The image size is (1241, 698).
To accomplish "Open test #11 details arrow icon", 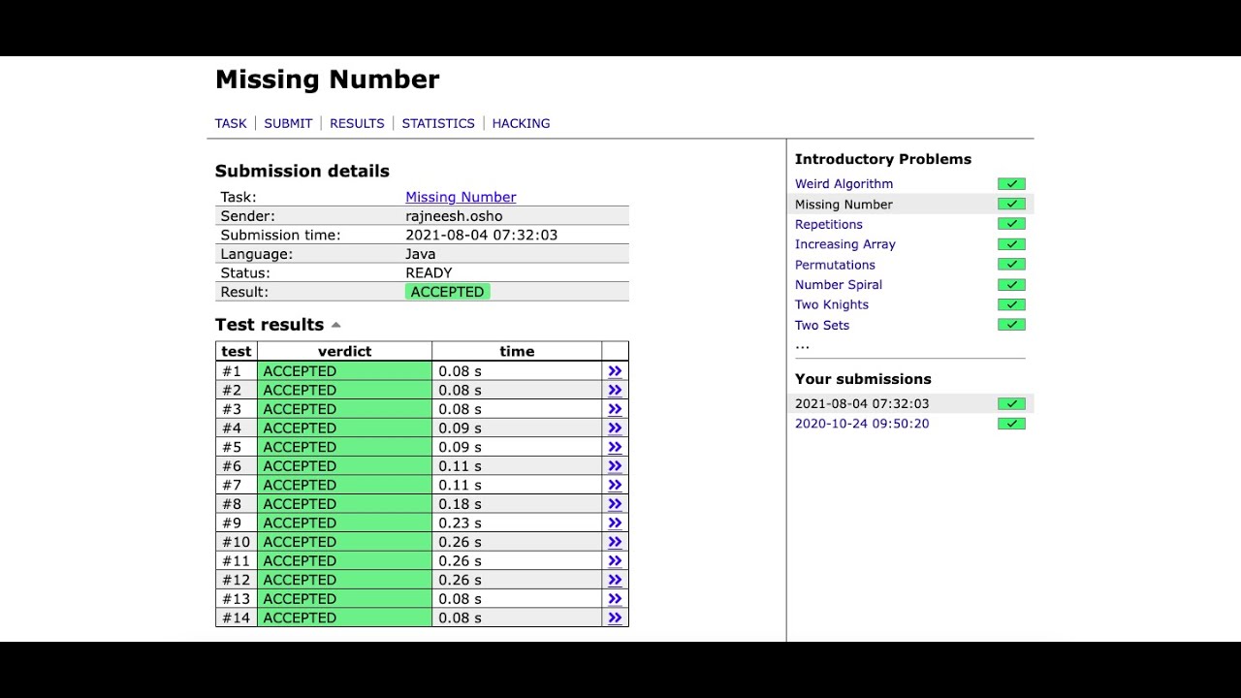I will pos(615,560).
